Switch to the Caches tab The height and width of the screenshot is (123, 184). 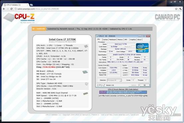pos(105,40)
